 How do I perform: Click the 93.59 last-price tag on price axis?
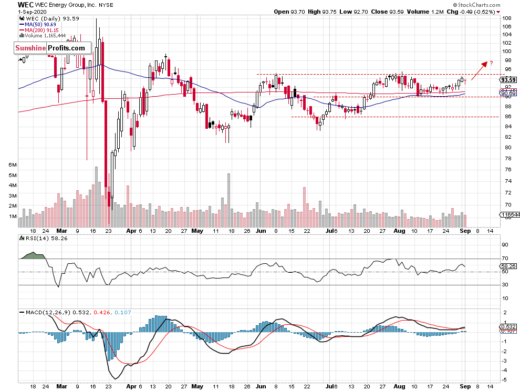click(508, 80)
